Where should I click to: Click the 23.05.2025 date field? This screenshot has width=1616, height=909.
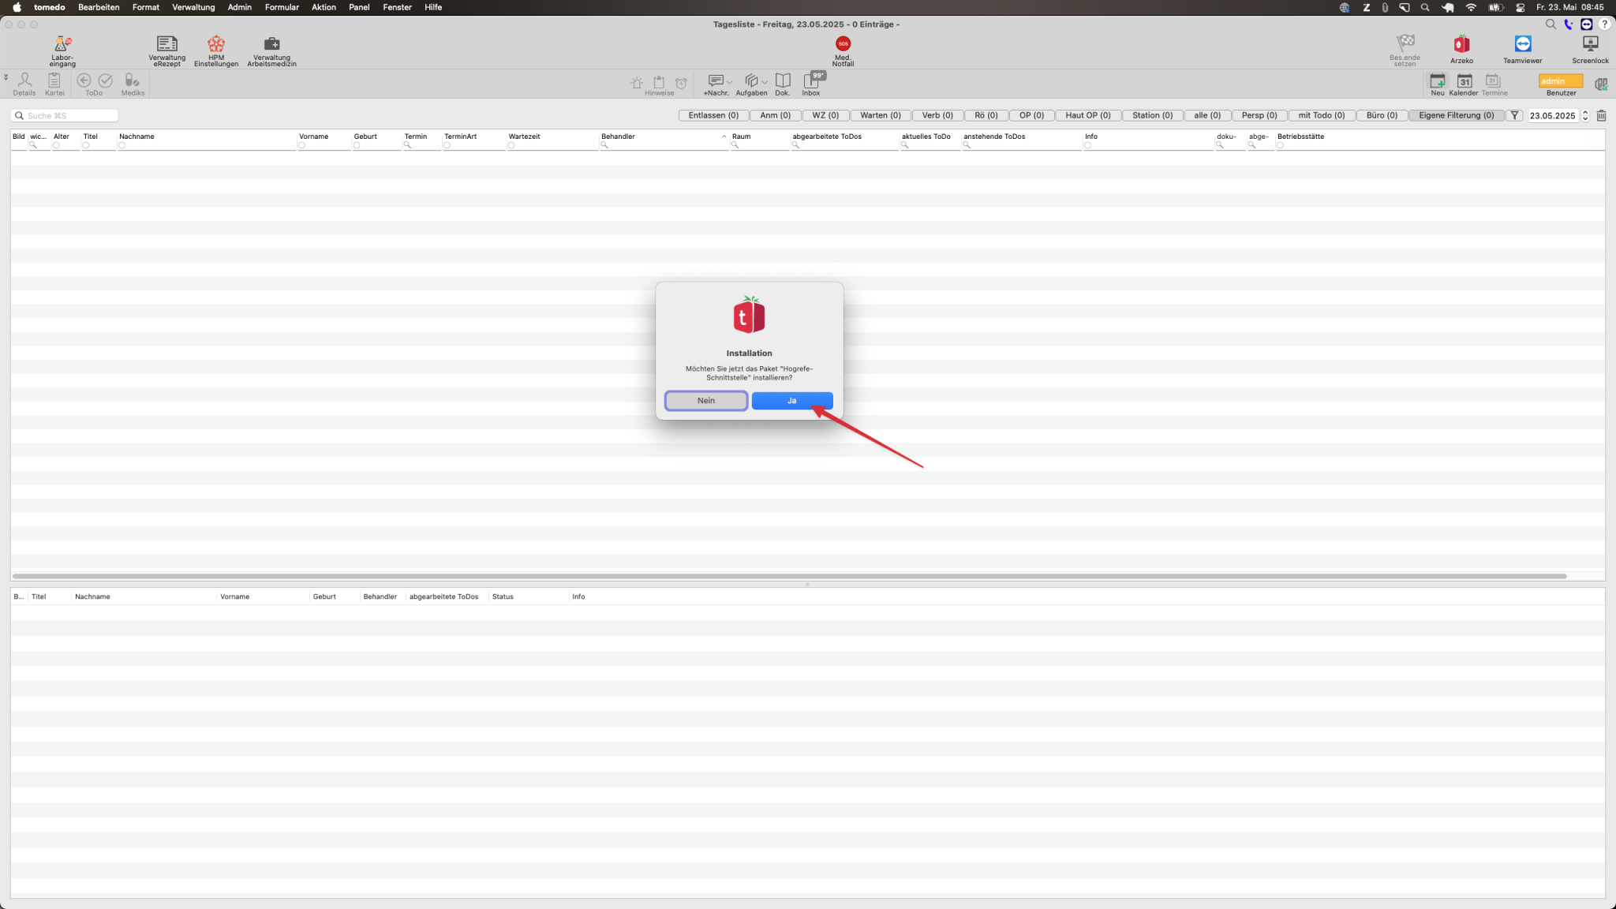[1553, 115]
